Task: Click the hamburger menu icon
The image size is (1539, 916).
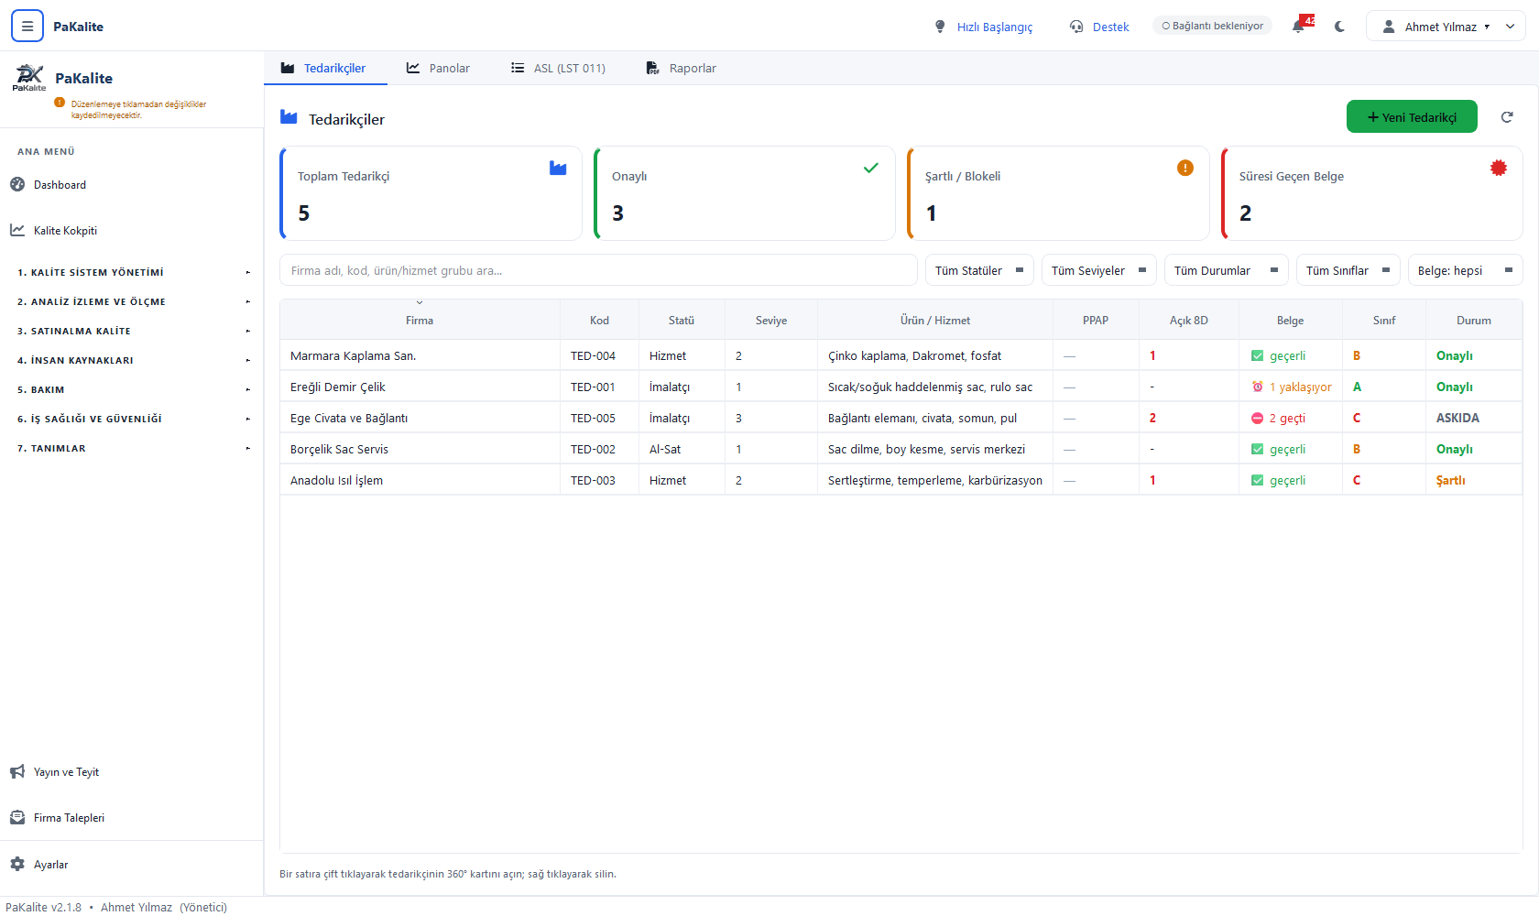Action: click(x=27, y=27)
